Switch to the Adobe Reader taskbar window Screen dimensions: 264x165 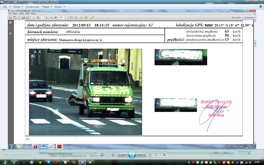[56, 162]
